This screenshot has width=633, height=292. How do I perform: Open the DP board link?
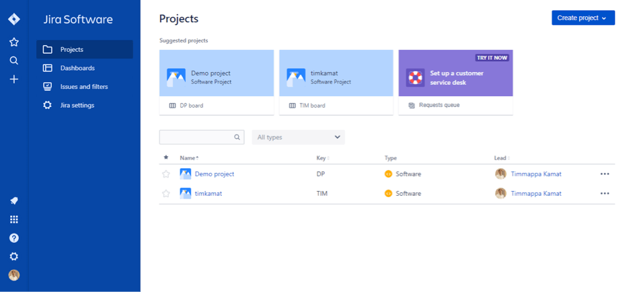191,106
